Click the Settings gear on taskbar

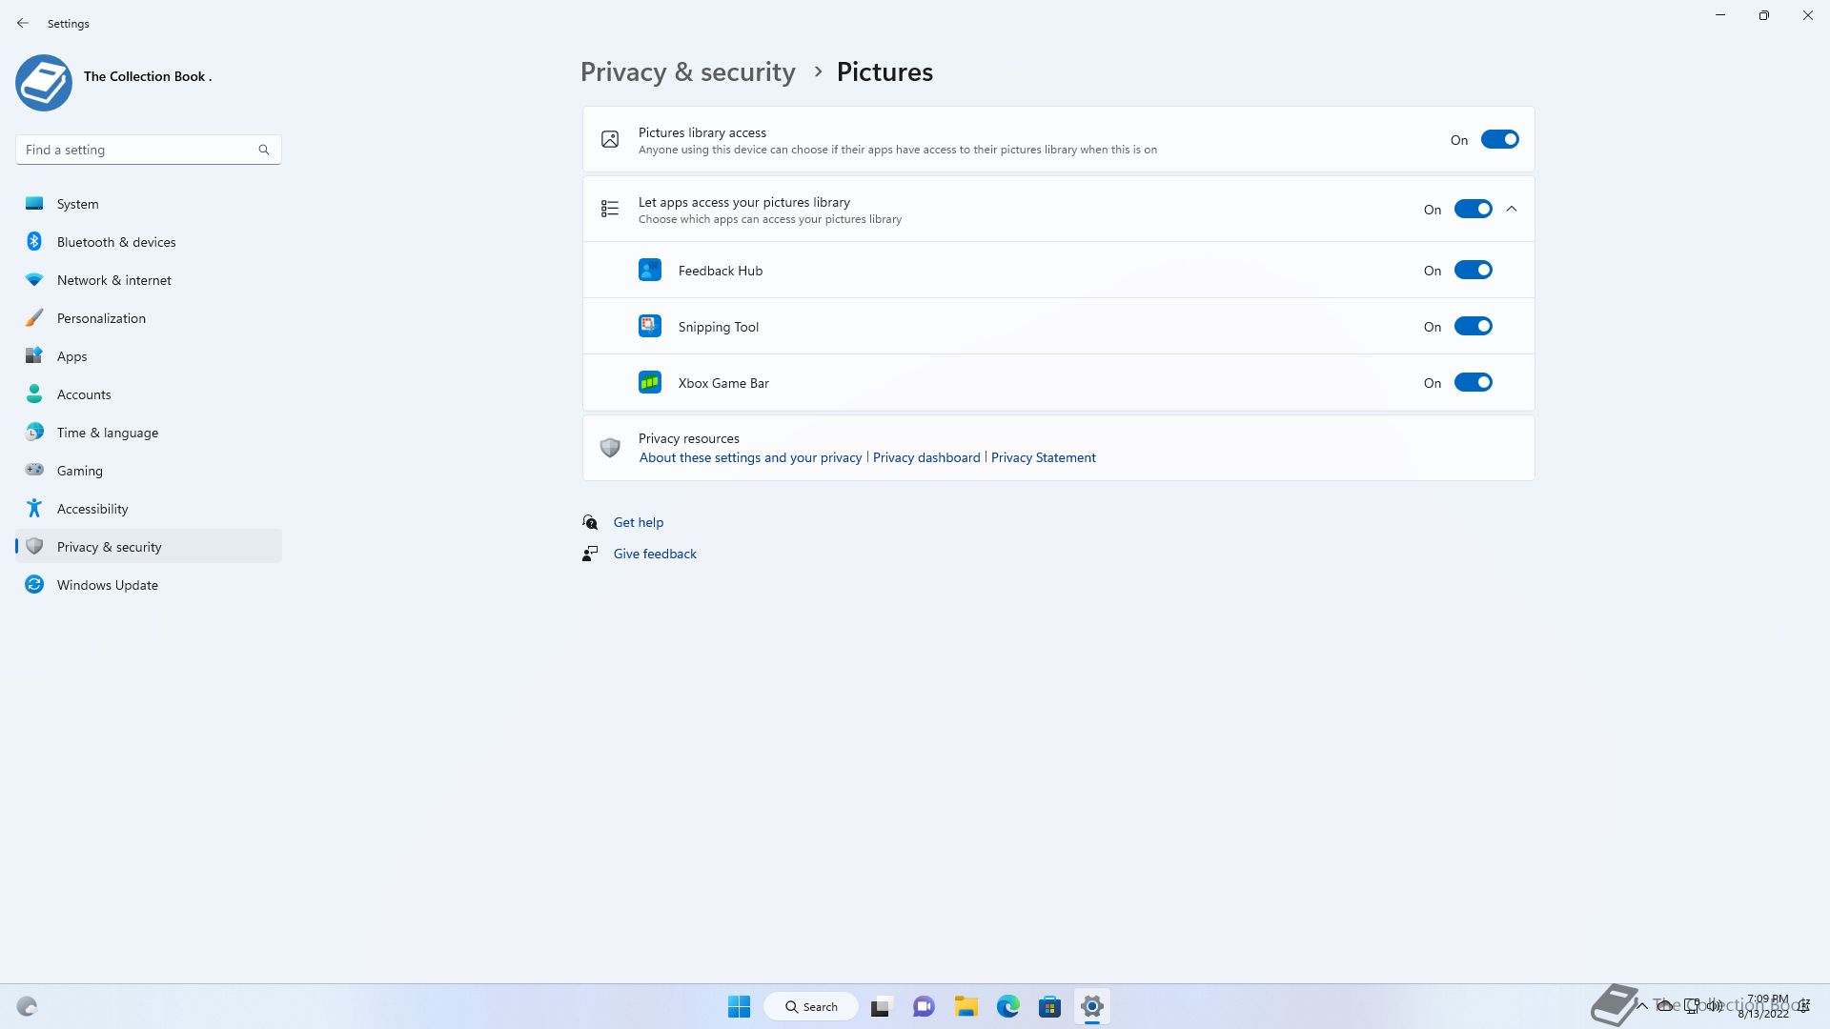(1092, 1006)
